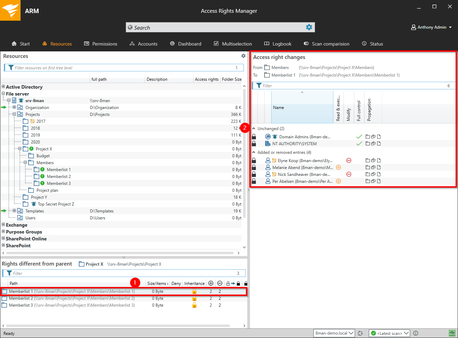This screenshot has height=338, width=458.
Task: Open the Latest scan dropdown
Action: [x=389, y=333]
